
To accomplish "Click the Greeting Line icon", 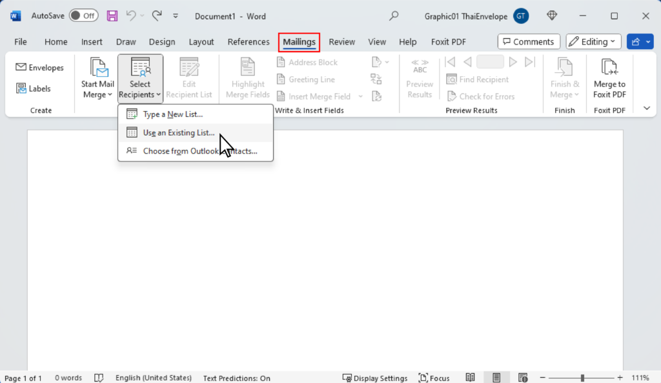I will (x=281, y=79).
